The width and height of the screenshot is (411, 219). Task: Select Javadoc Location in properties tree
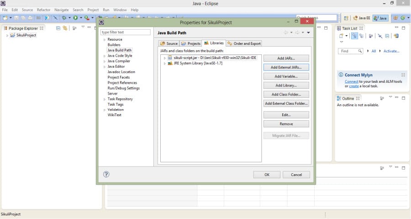[121, 72]
